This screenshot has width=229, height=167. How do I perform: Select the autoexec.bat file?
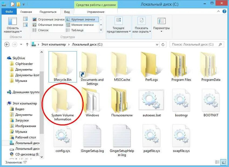(x=151, y=103)
